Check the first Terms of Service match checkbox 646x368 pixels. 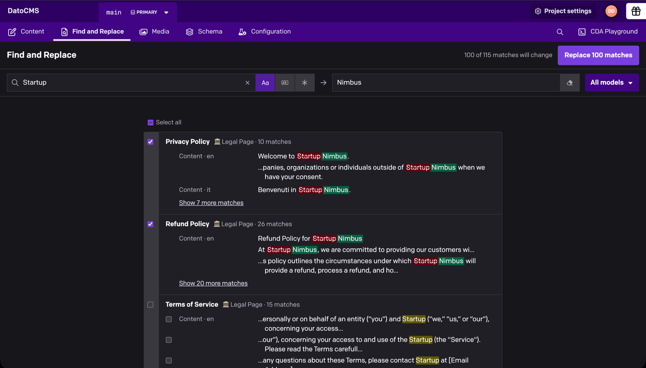click(x=169, y=319)
